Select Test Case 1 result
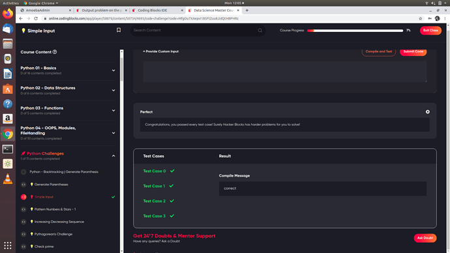The image size is (450, 253). (x=158, y=186)
